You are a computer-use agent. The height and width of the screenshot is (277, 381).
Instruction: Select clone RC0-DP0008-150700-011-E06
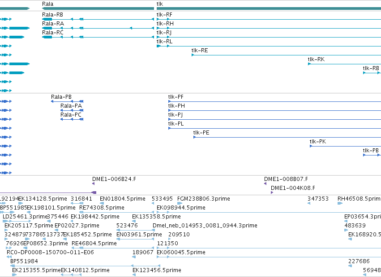point(50,252)
